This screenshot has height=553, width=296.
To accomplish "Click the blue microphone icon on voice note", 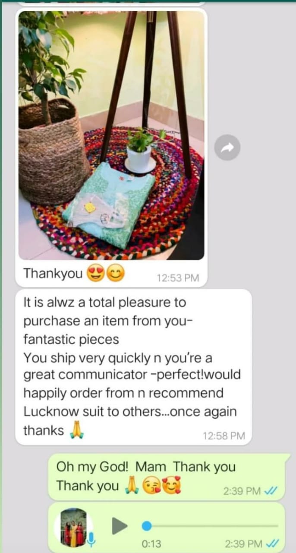I will [91, 538].
